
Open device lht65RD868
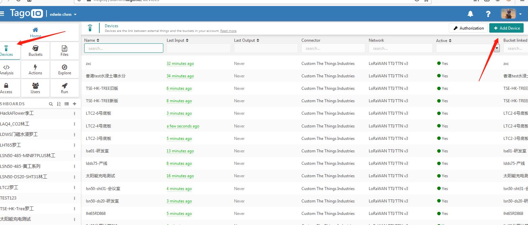pos(96,214)
